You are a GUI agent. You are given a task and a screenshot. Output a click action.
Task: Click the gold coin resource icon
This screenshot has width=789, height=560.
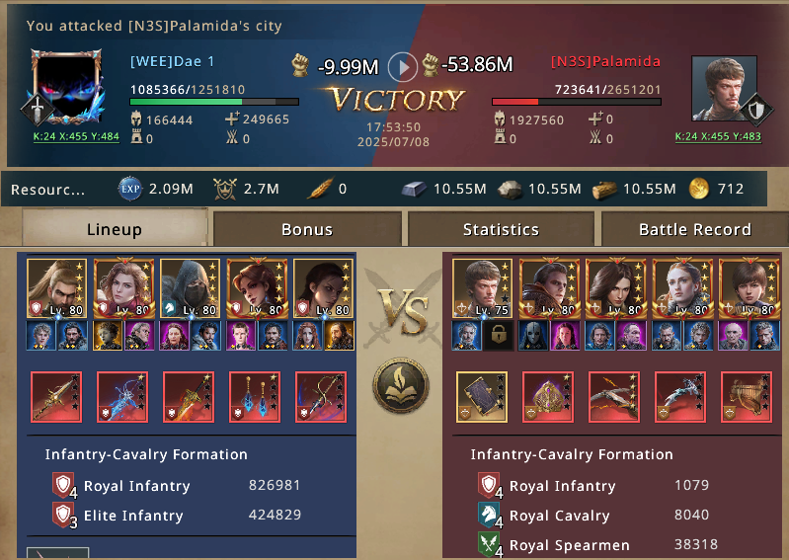(x=699, y=189)
